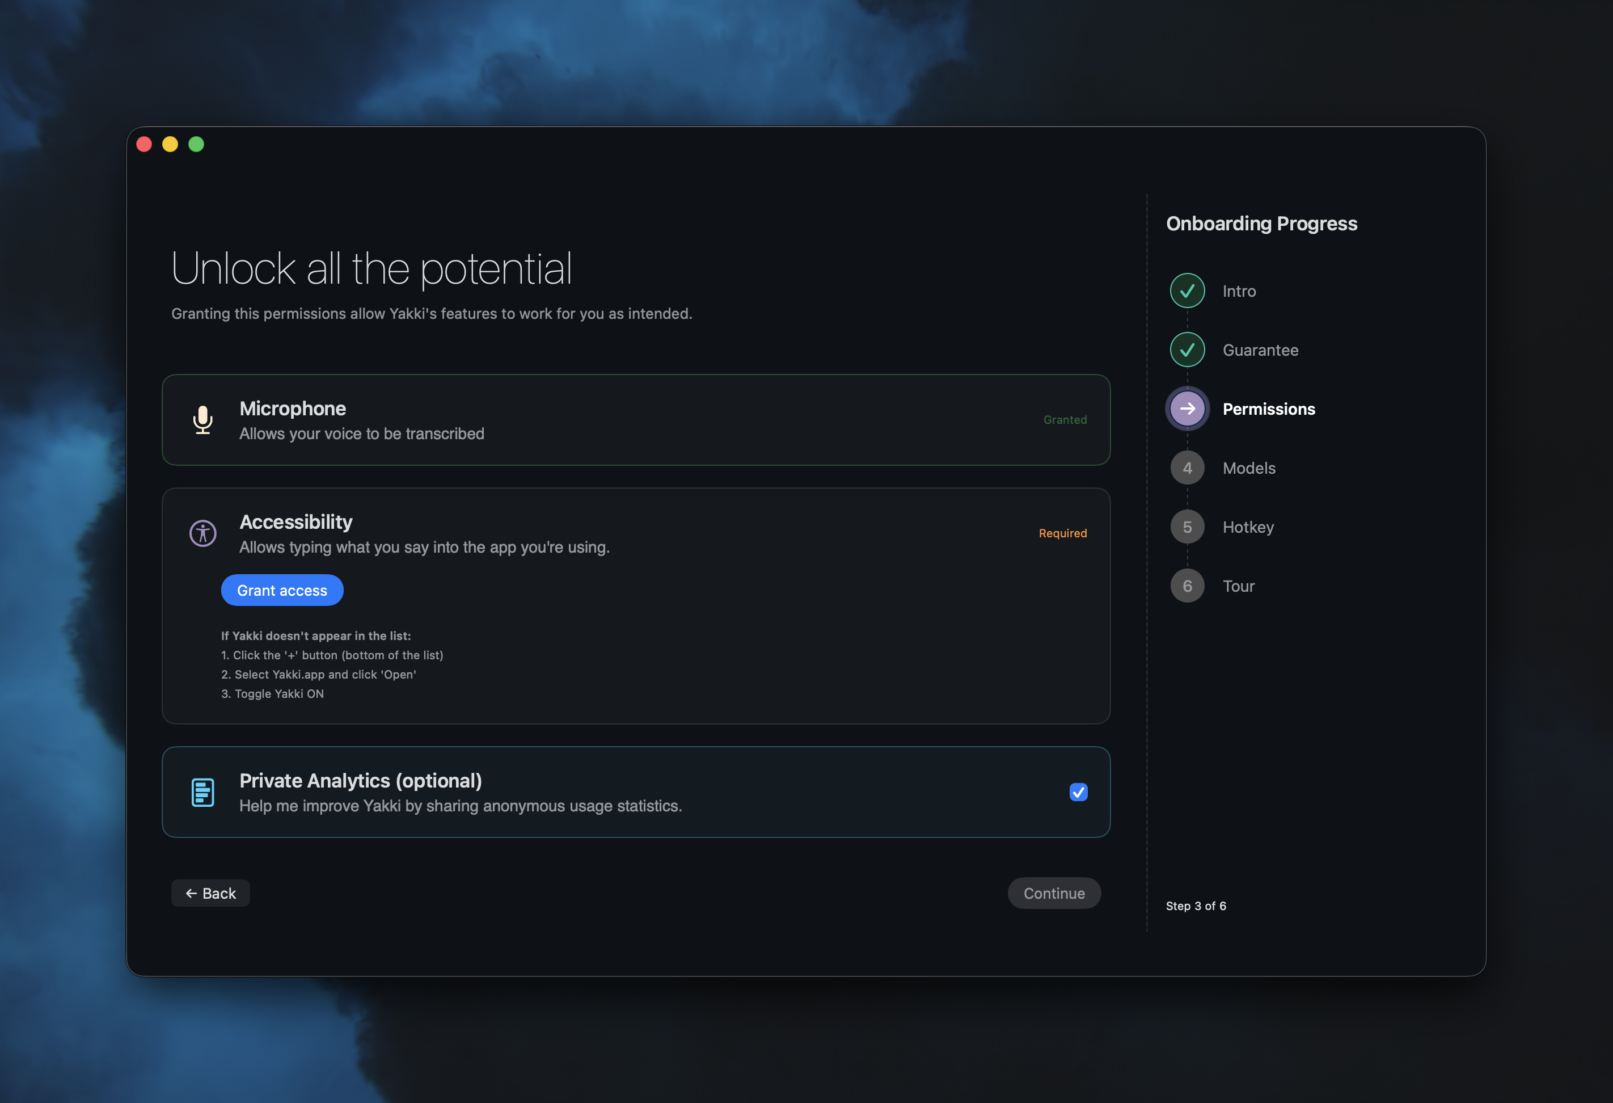Image resolution: width=1613 pixels, height=1103 pixels.
Task: Click the Private Analytics document icon
Action: tap(202, 792)
